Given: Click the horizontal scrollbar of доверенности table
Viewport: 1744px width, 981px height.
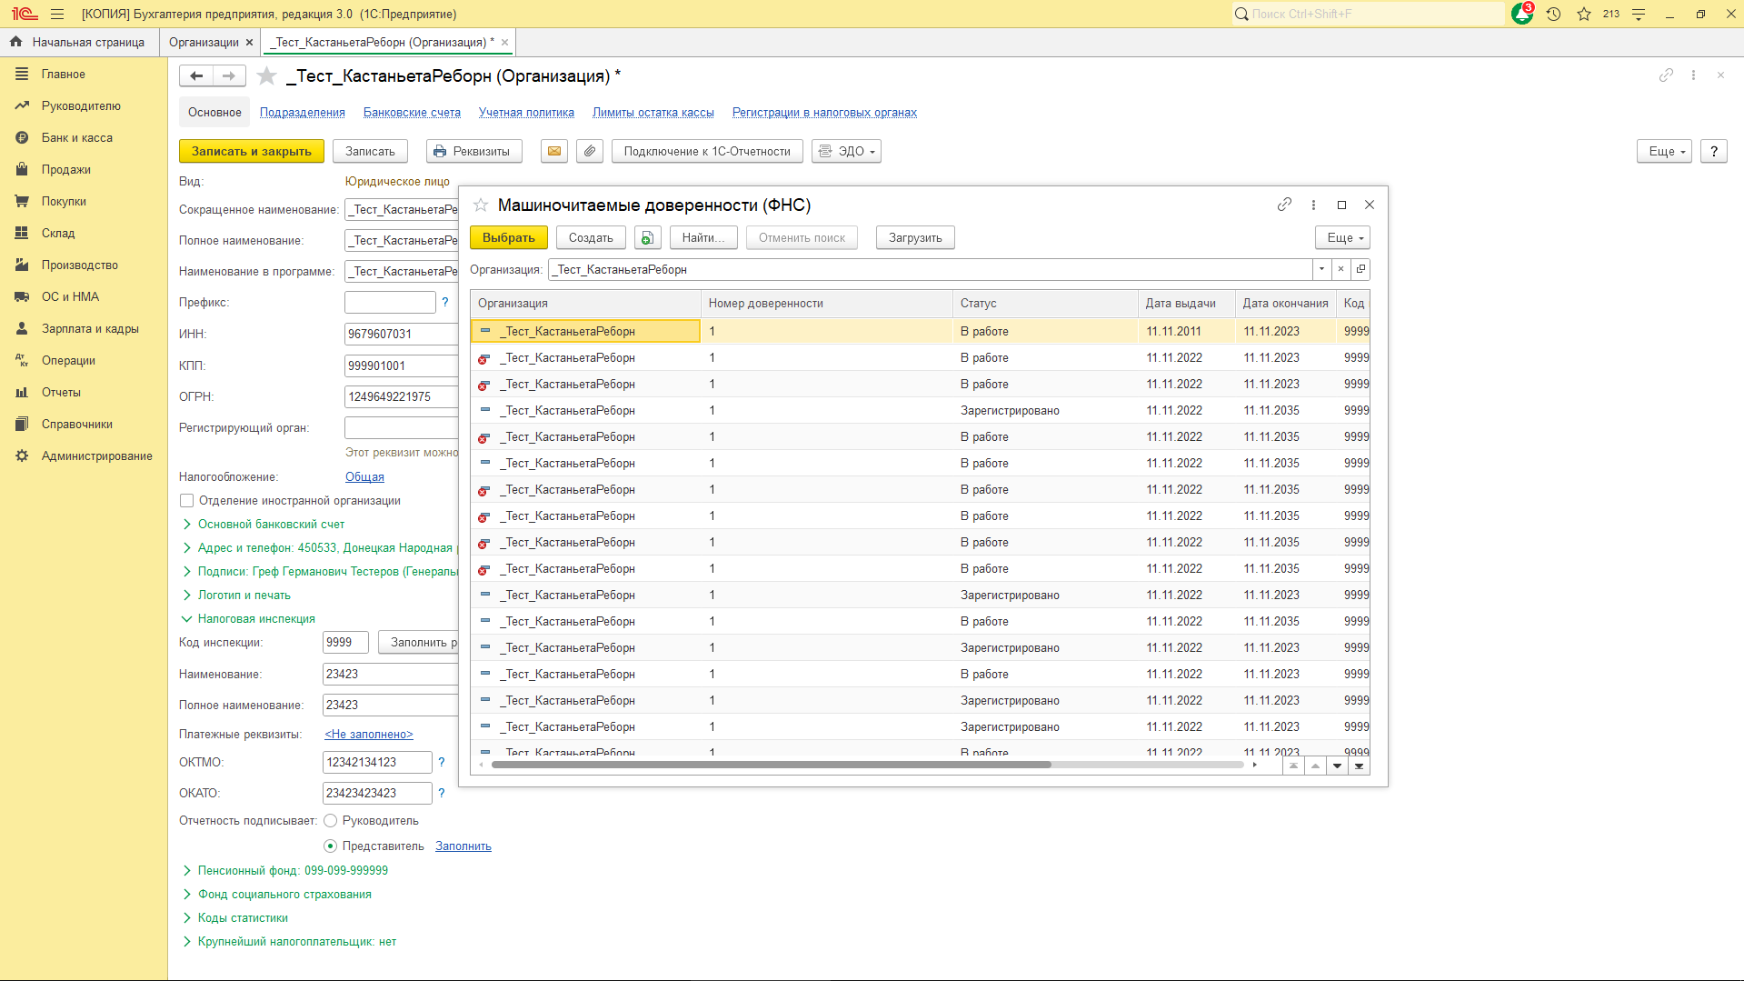Looking at the screenshot, I should tap(771, 766).
